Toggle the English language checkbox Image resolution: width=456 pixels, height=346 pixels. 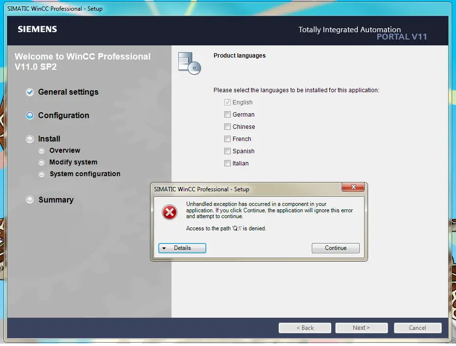[227, 102]
